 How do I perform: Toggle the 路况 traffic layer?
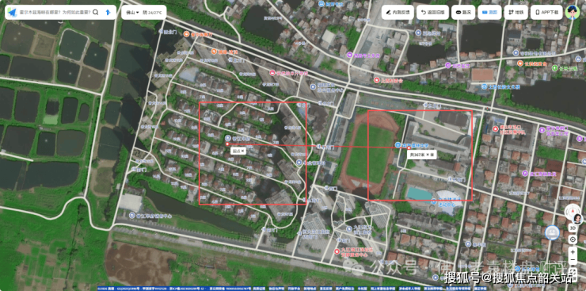(x=463, y=13)
